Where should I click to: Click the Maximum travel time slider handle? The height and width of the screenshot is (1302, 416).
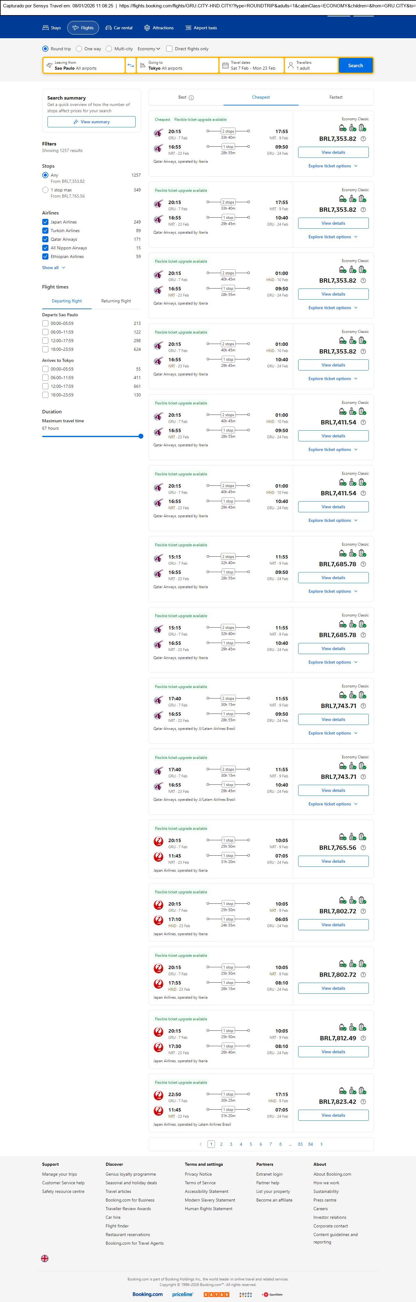coord(141,436)
